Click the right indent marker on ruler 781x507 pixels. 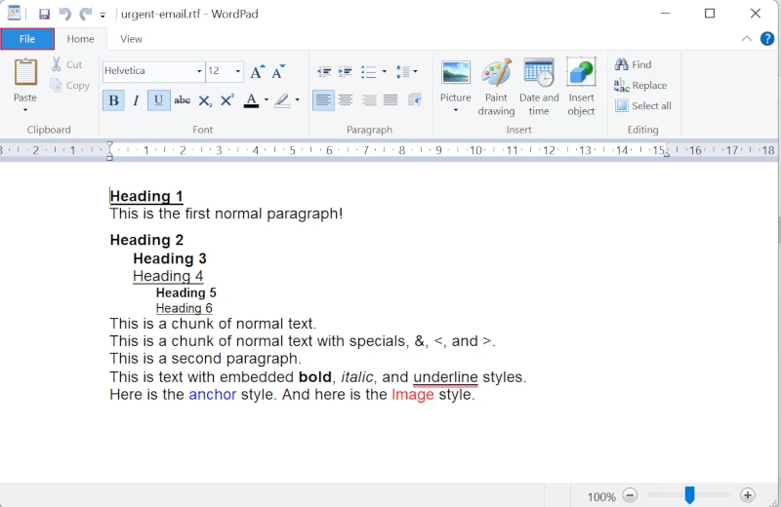click(x=667, y=154)
